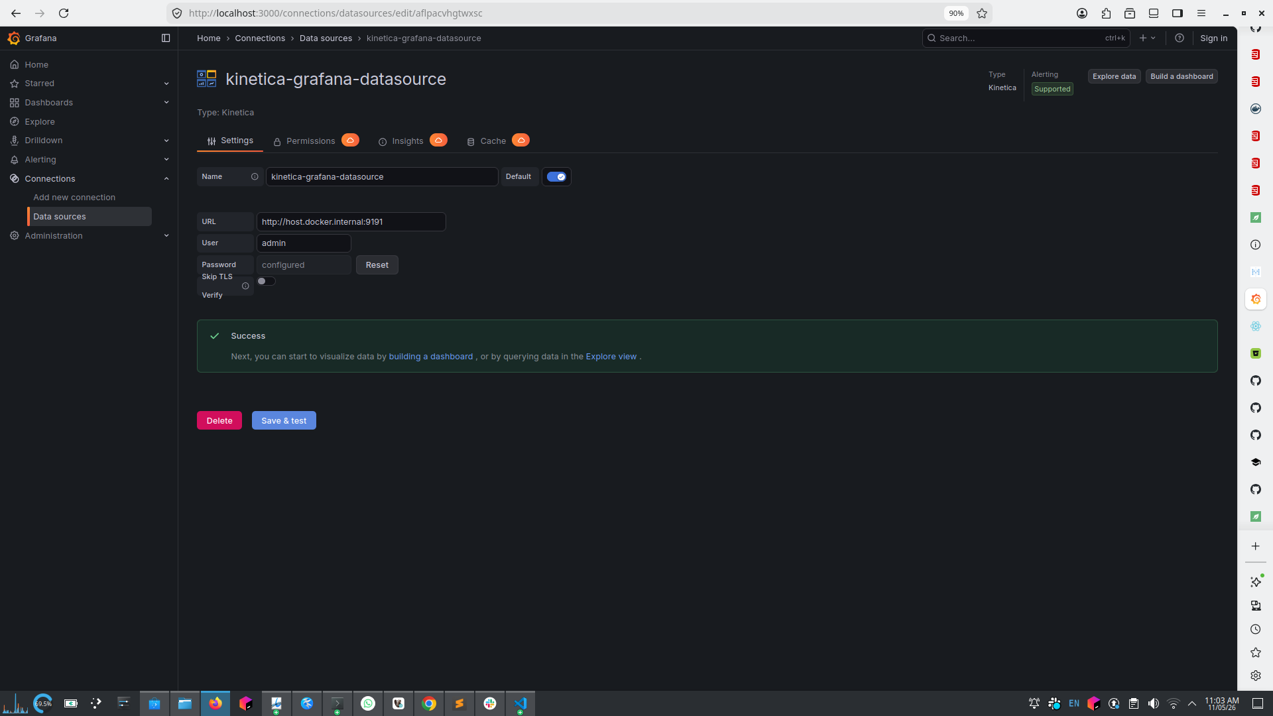Screen dimensions: 1273x716
Task: Focus the User input field
Action: 304,243
